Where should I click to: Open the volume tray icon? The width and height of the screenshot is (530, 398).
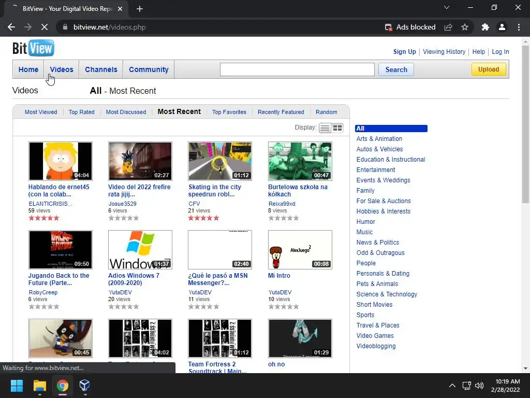479,386
